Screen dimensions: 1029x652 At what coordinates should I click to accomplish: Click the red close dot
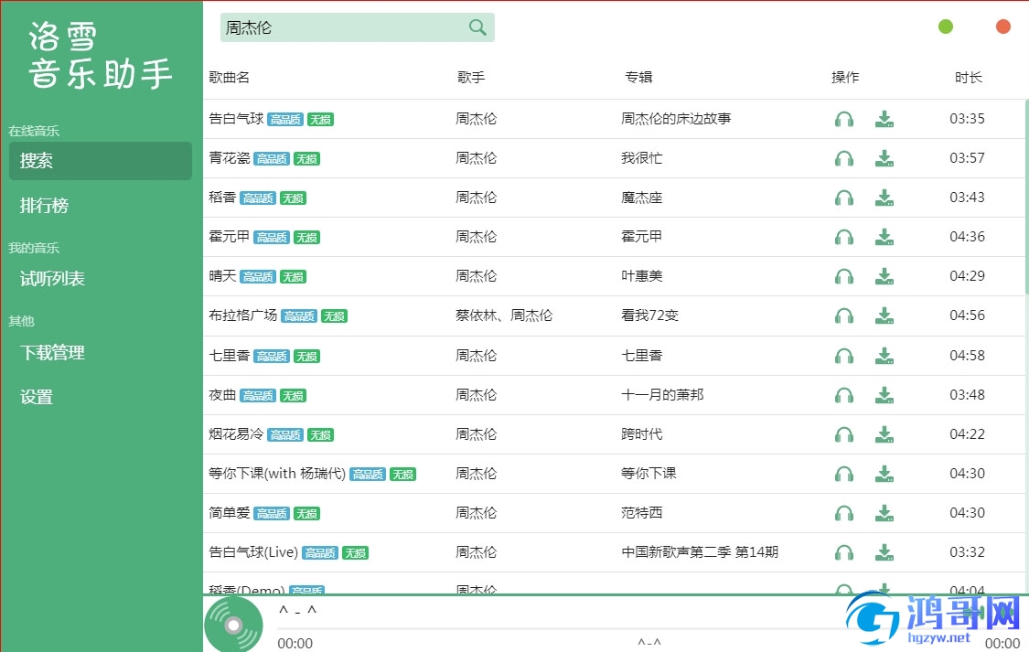tap(1002, 27)
